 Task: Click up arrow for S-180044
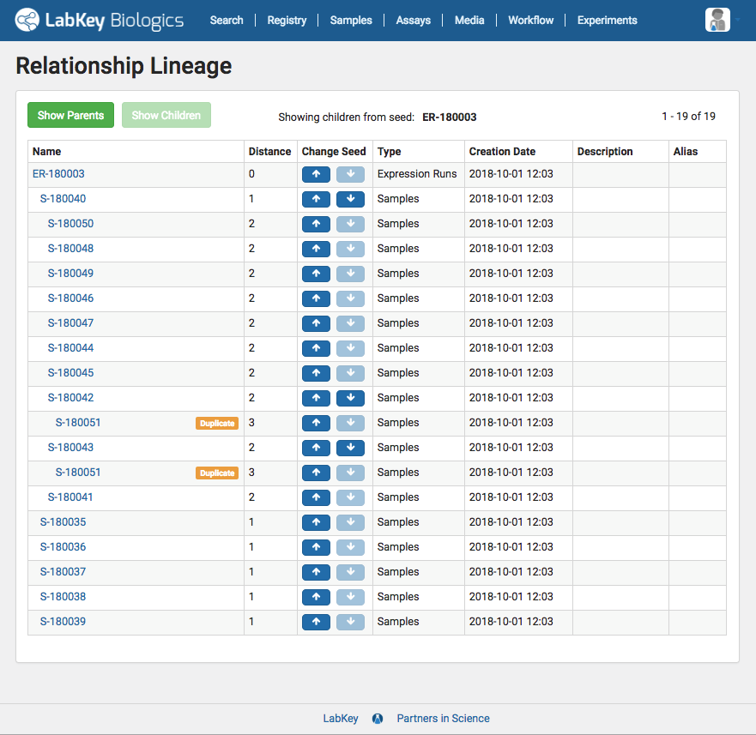coord(316,348)
